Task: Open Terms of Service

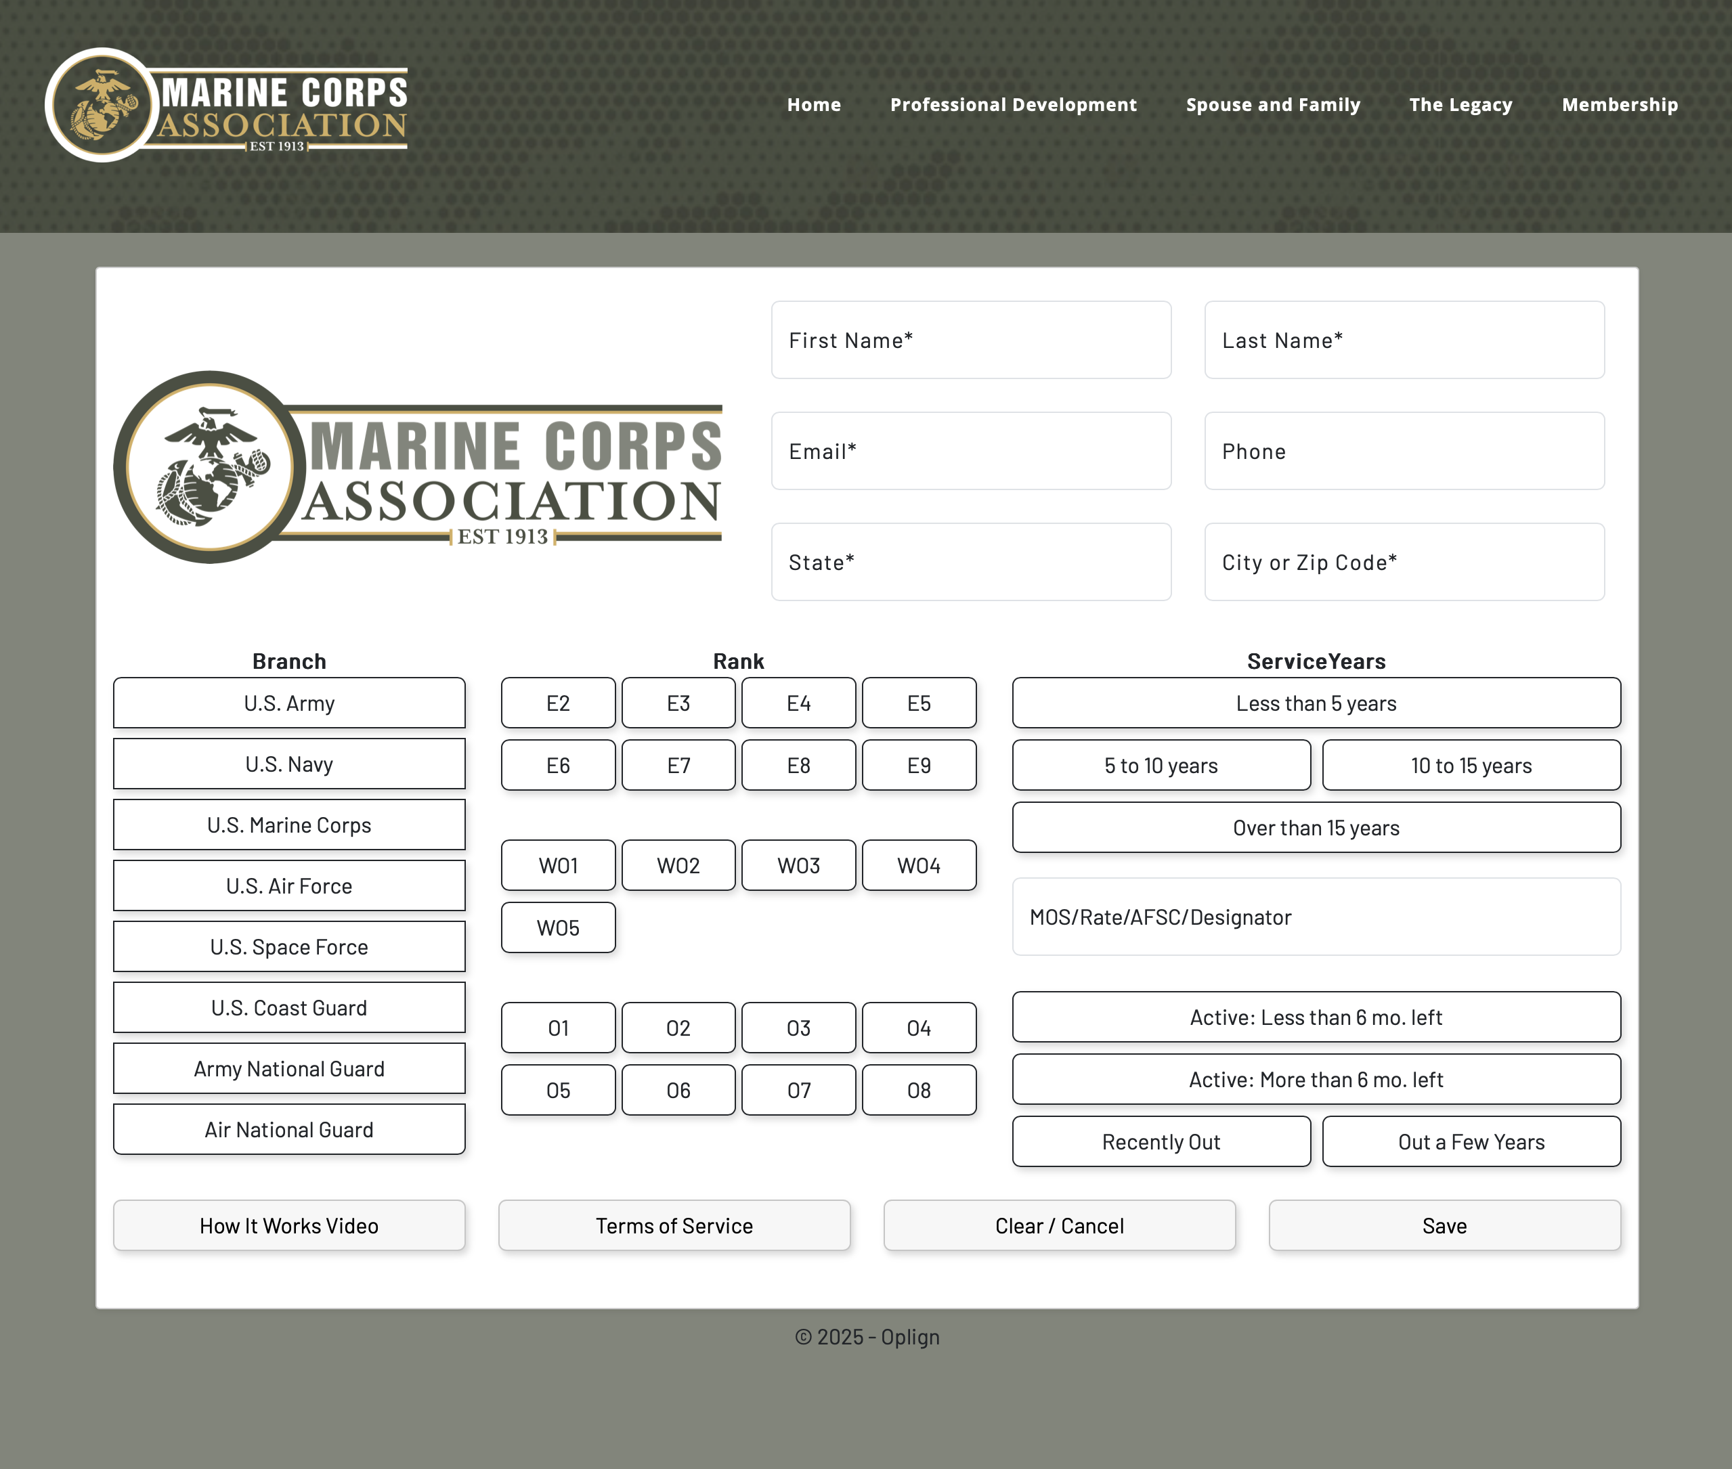Action: (x=674, y=1225)
